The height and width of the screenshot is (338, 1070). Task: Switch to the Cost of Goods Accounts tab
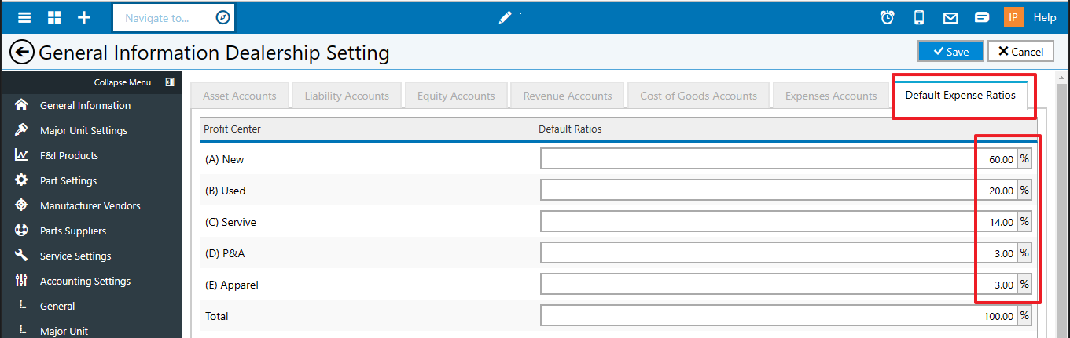tap(699, 96)
